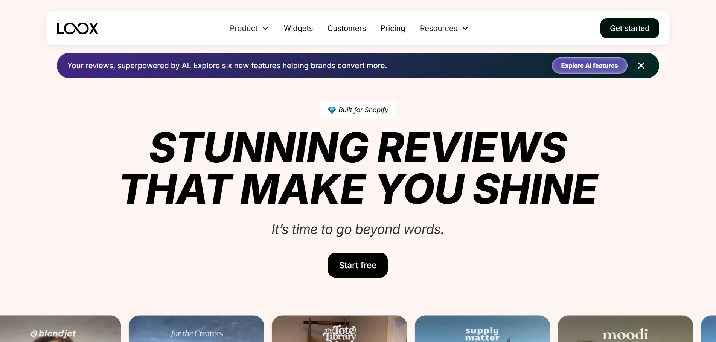Open the Product menu
The width and height of the screenshot is (716, 342).
point(244,28)
